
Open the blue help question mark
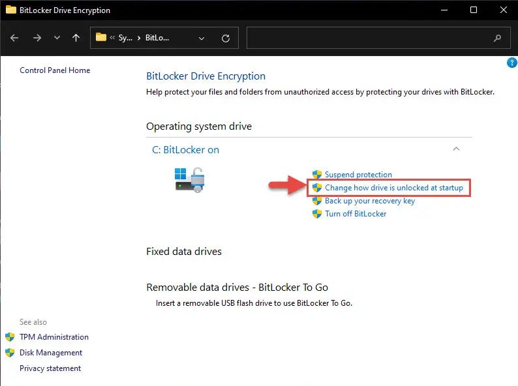click(x=511, y=63)
